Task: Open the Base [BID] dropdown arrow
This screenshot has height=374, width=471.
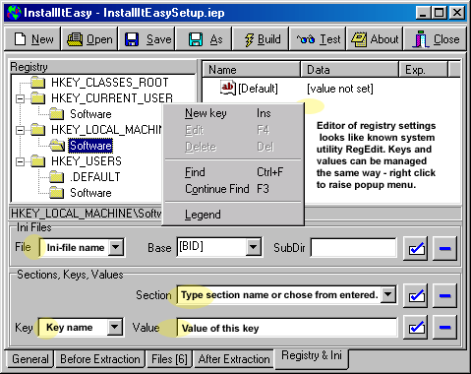Action: pyautogui.click(x=254, y=247)
